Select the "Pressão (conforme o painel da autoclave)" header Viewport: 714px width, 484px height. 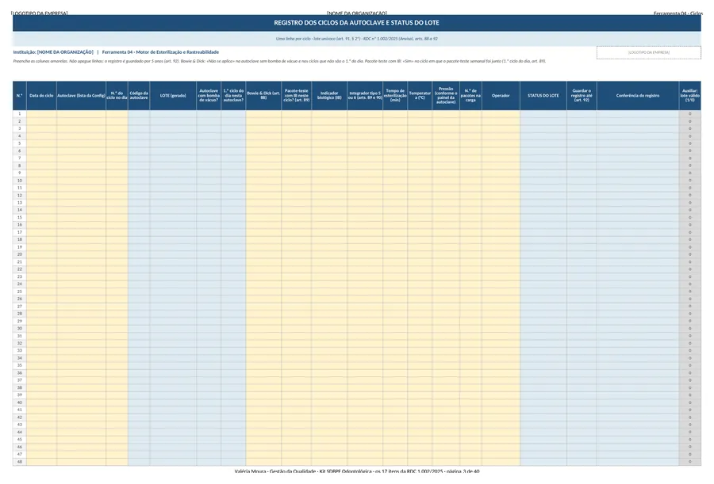pyautogui.click(x=446, y=96)
